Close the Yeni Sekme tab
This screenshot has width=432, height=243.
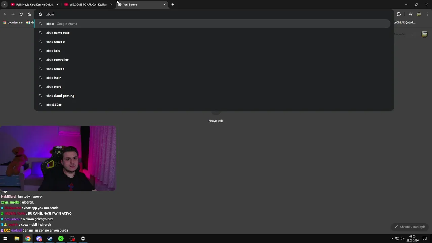tap(165, 5)
